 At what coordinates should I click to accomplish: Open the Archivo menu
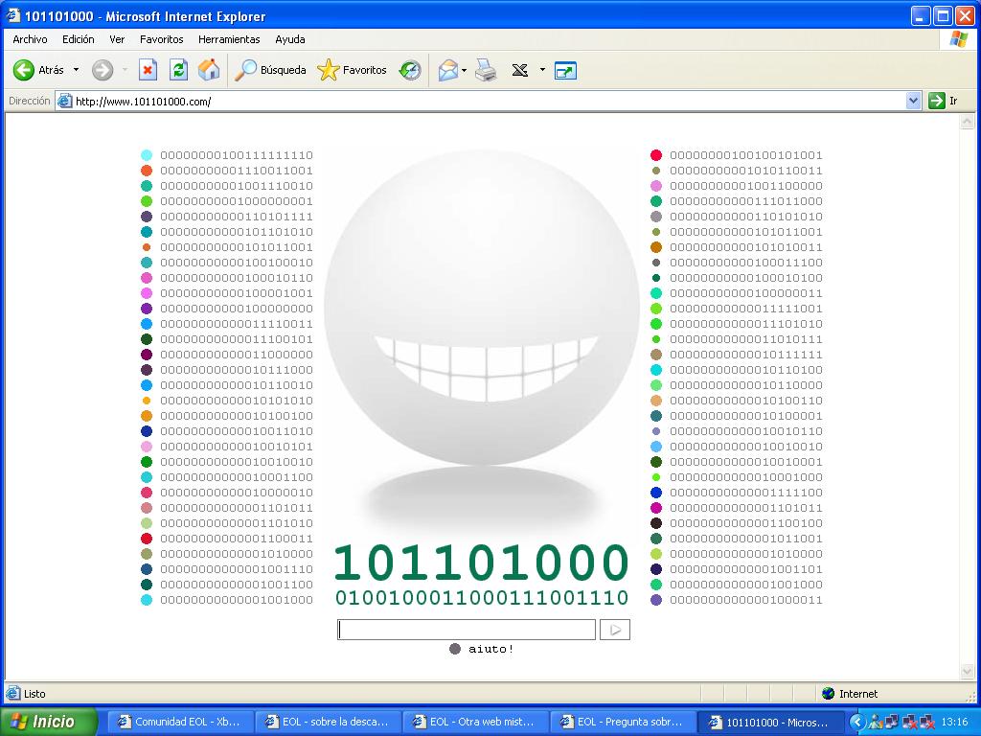(x=30, y=39)
